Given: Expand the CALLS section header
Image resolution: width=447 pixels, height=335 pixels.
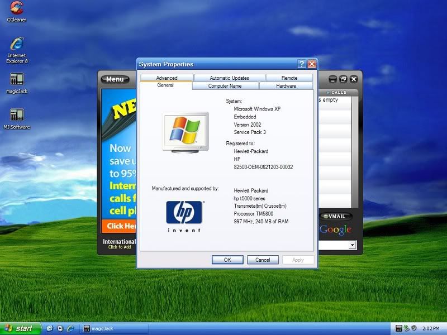Looking at the screenshot, I should pos(337,92).
